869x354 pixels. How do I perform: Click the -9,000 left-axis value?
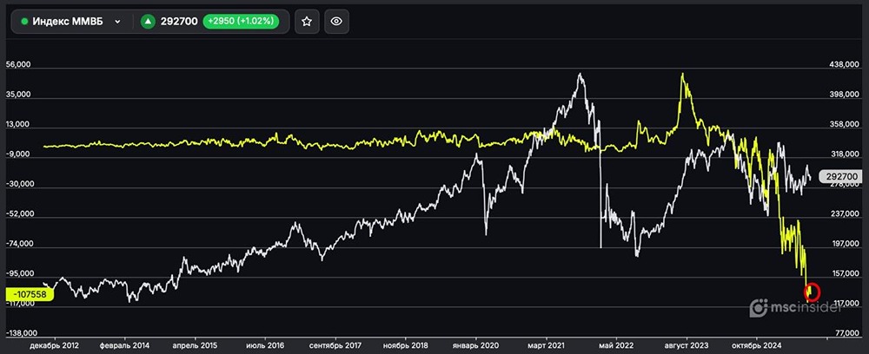click(19, 154)
